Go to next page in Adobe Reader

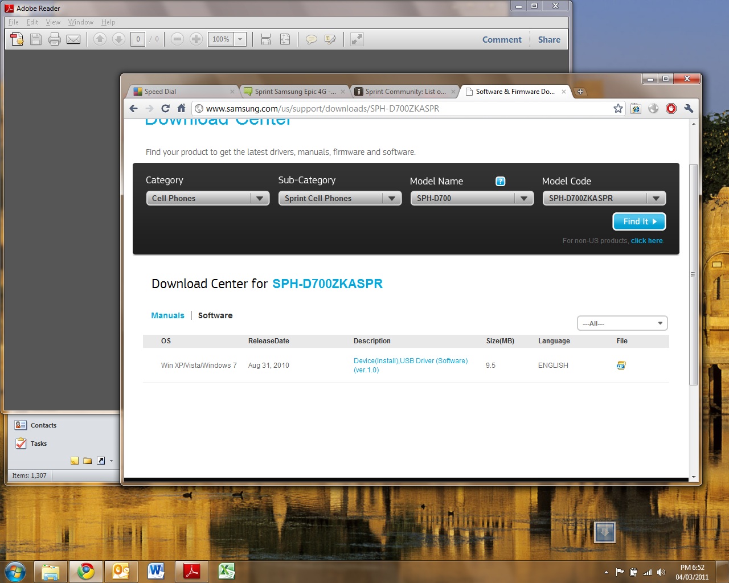118,39
